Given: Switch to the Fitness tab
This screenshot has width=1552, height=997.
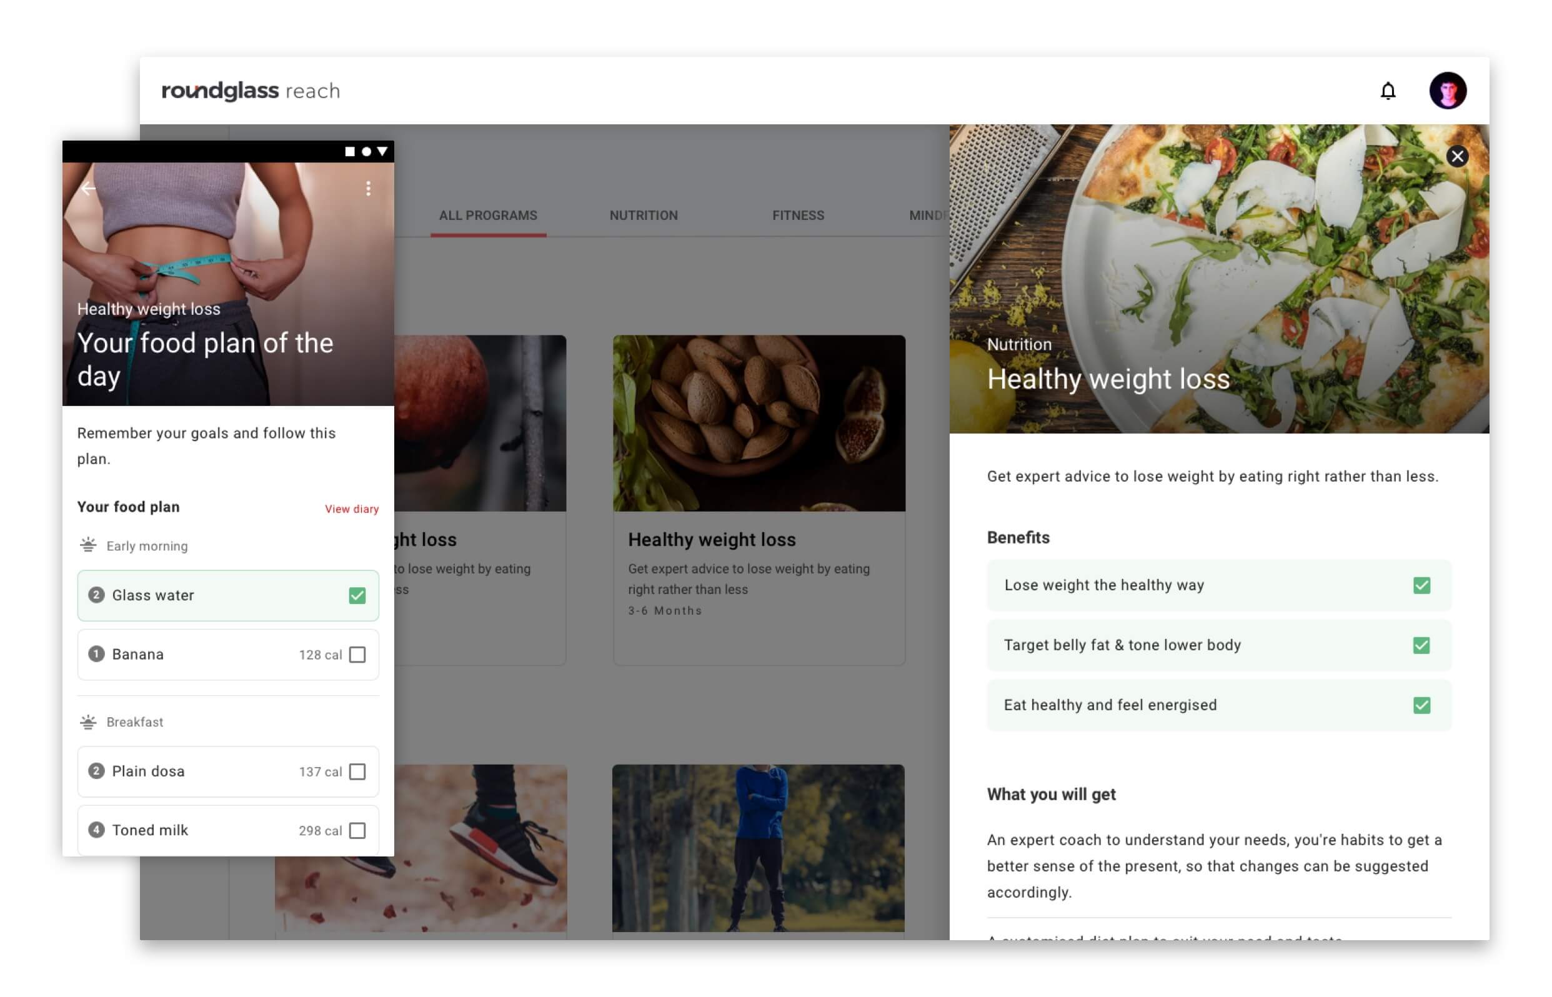Looking at the screenshot, I should [x=798, y=215].
